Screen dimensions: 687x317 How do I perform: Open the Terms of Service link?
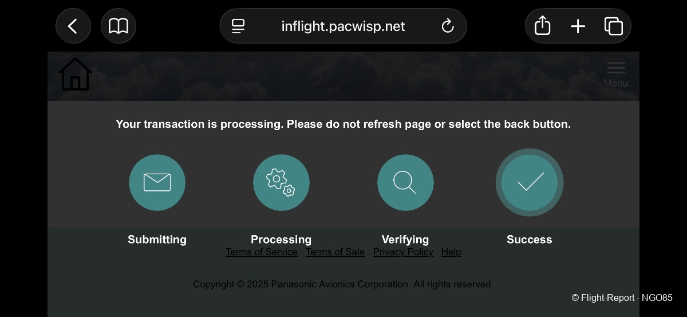(x=262, y=252)
